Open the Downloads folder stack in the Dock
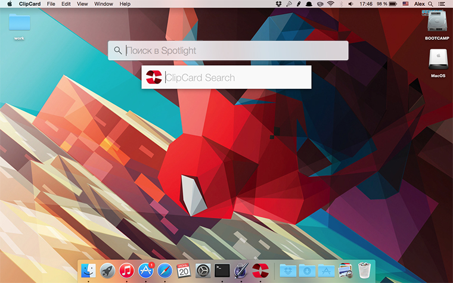Image resolution: width=453 pixels, height=283 pixels. 307,270
